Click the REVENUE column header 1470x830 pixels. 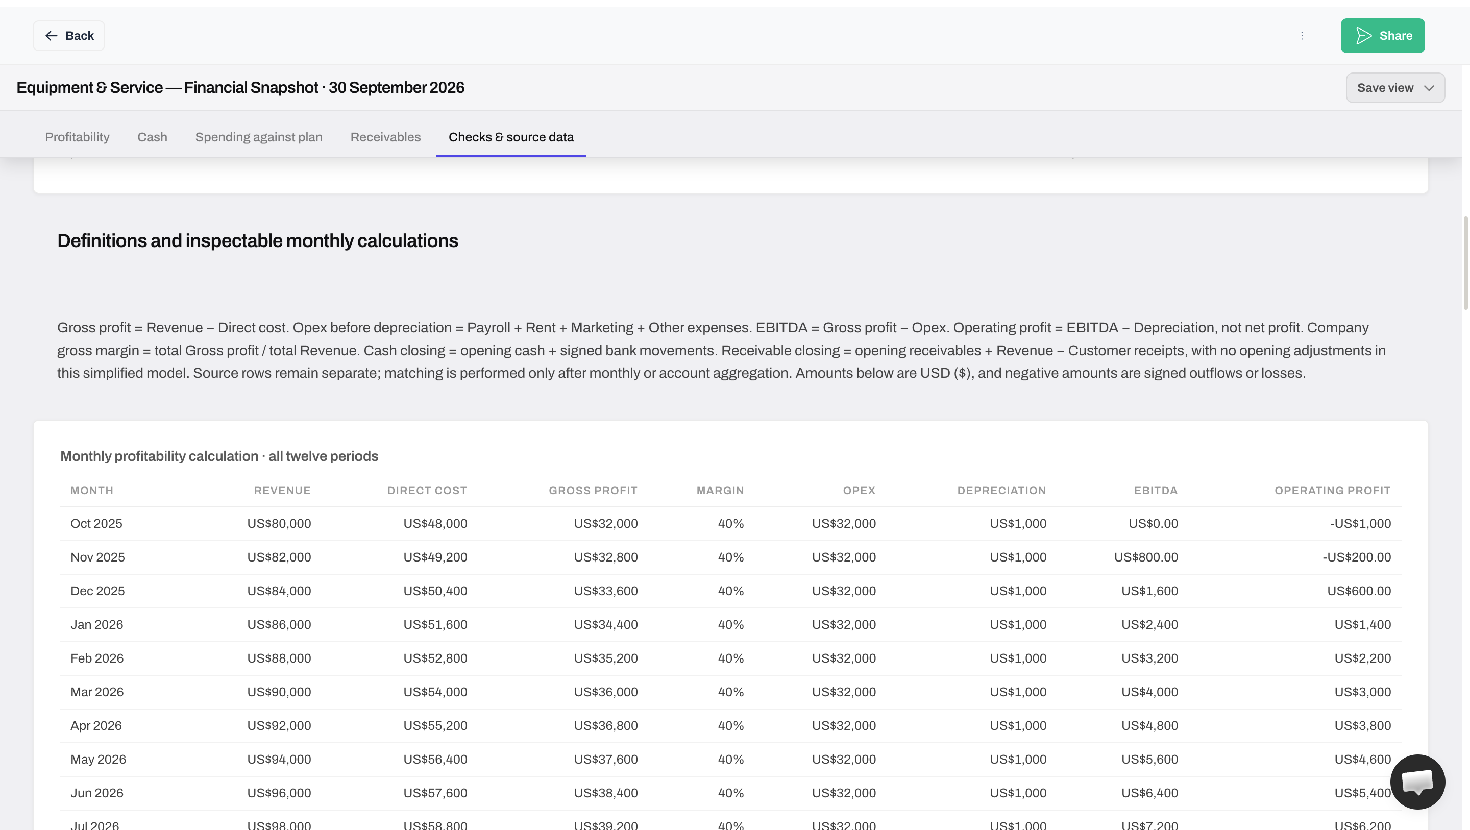point(282,491)
